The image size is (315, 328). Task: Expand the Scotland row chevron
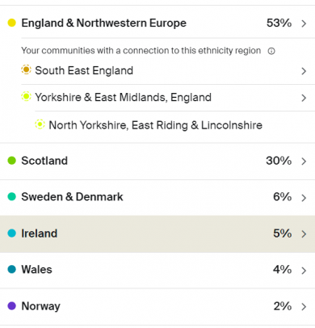[x=304, y=162]
